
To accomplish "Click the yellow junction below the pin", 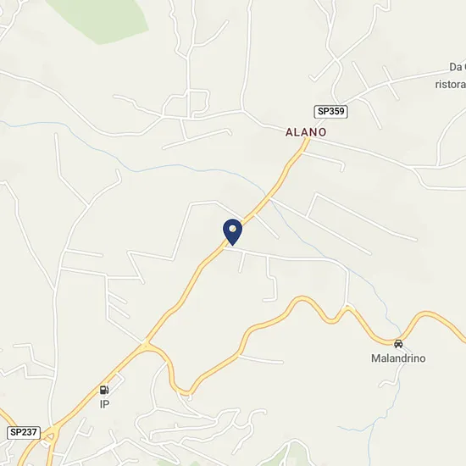I will 145,345.
